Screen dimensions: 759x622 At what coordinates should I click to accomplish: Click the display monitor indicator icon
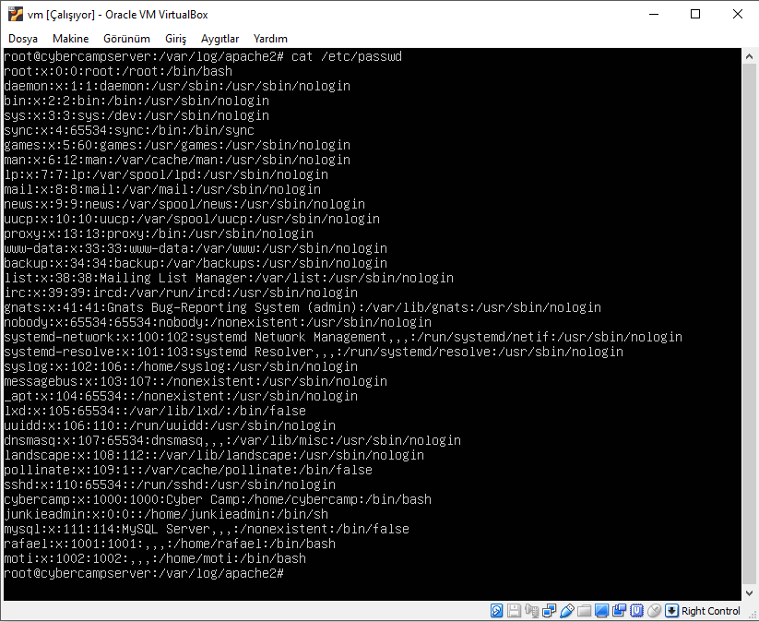[601, 610]
